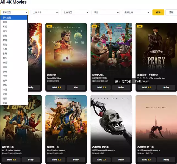Image resolution: width=177 pixels, height=164 pixels.
Task: Click the IMDB 8.5 rating badge
Action: (x=56, y=87)
